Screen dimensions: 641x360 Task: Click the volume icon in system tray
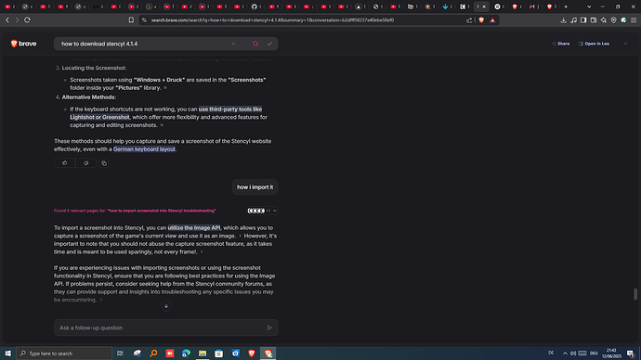point(573,354)
